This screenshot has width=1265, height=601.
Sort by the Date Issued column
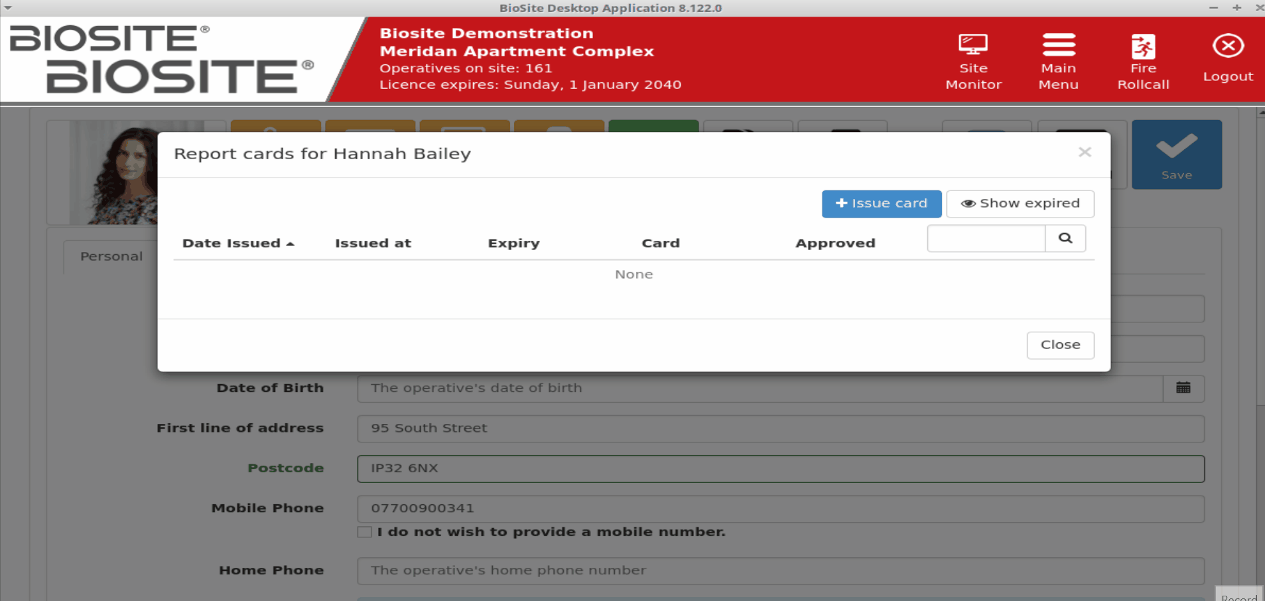tap(238, 243)
